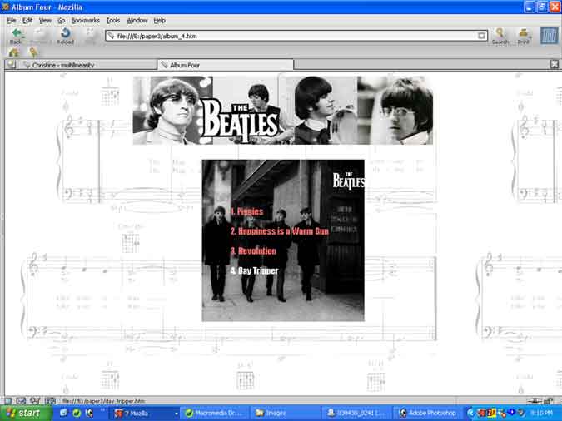Open the Bookmarks menu

click(x=84, y=20)
